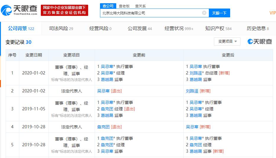The height and width of the screenshot is (158, 276).
Task: Open 詹克团 [退出] link in row 4
Action: click(x=103, y=127)
